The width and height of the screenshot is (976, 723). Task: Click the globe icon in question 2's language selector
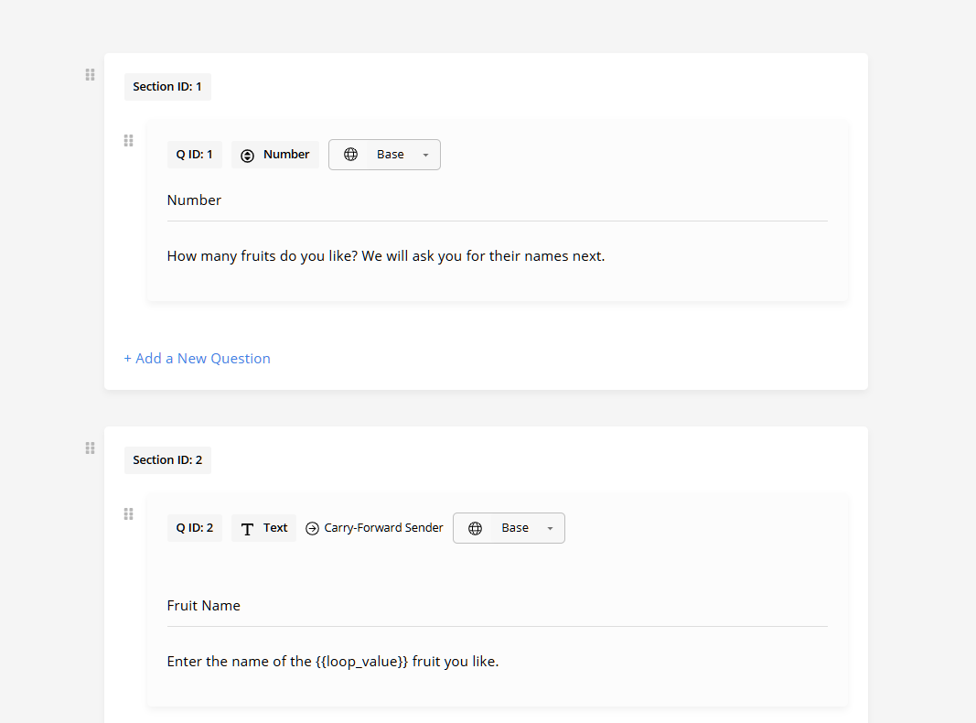[475, 528]
